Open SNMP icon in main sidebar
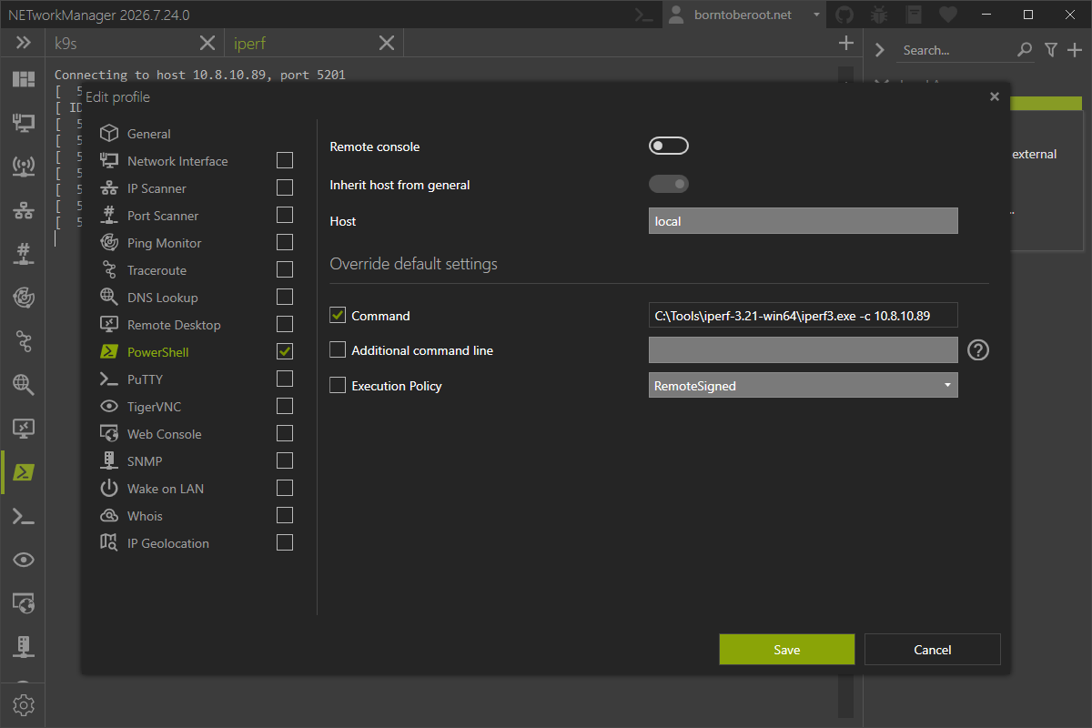 (23, 646)
